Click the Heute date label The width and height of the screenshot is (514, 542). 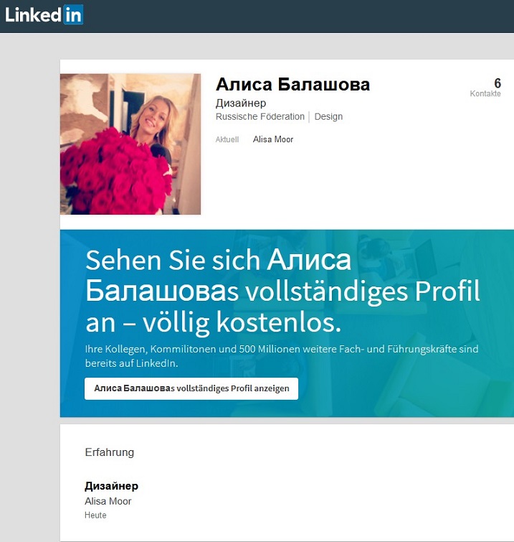point(95,515)
